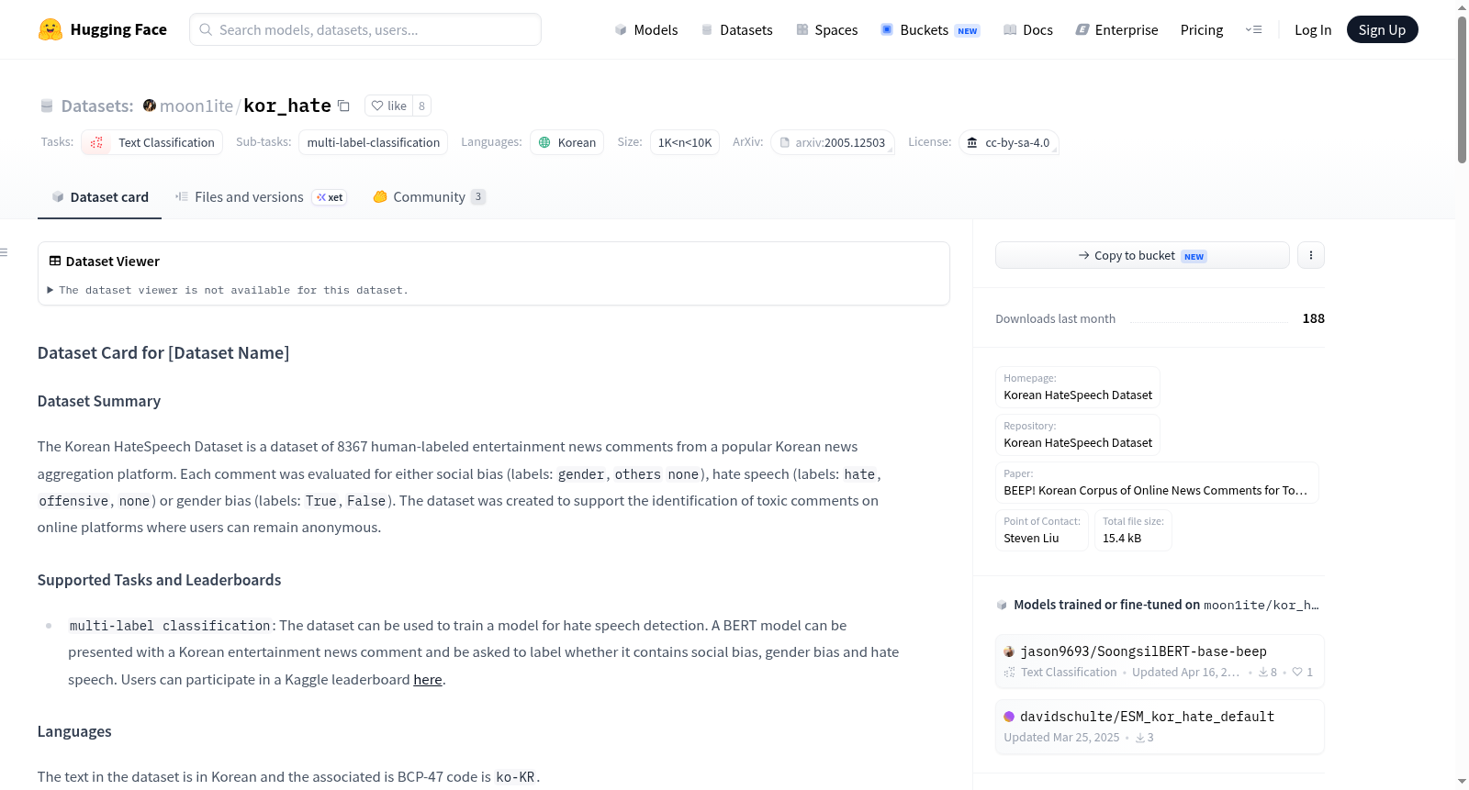The width and height of the screenshot is (1469, 790).
Task: Click the Datasets breadcrumb label
Action: pos(97,106)
